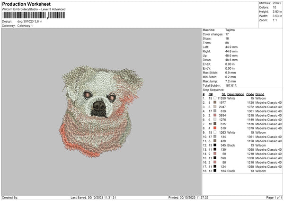Screen dimensions: 284x201
Task: Click the Description column header
Action: pos(235,94)
